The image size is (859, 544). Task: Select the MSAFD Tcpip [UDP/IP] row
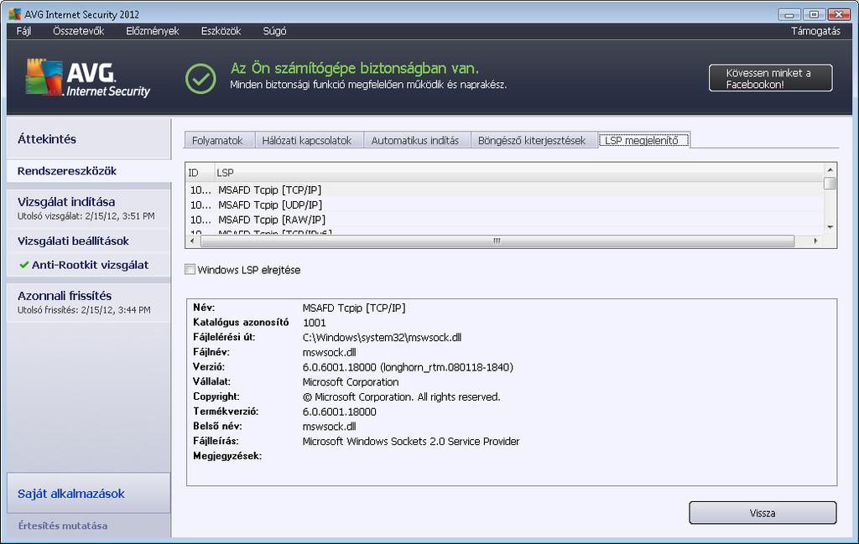(x=504, y=205)
